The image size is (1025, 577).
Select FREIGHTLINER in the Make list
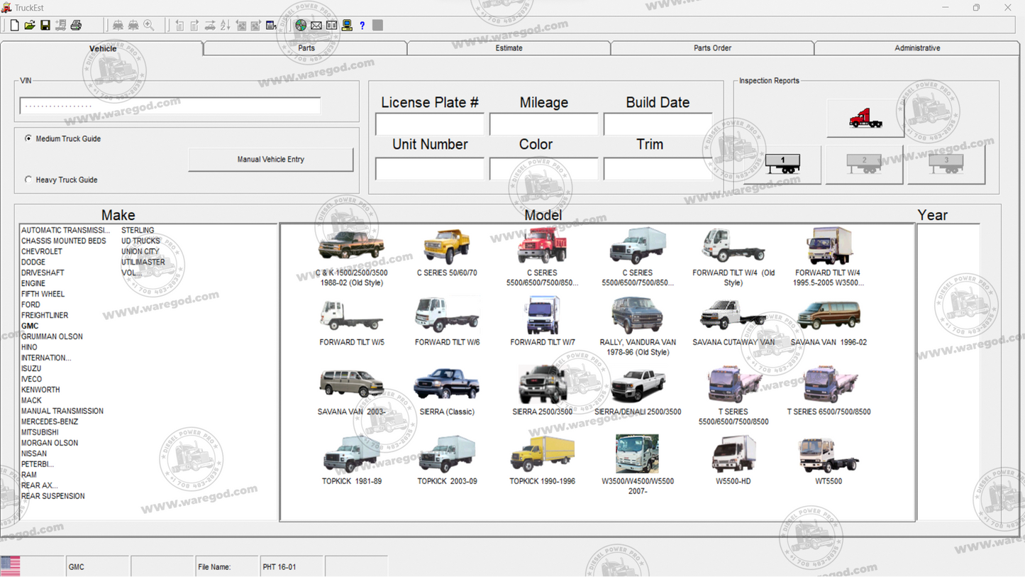coord(45,315)
